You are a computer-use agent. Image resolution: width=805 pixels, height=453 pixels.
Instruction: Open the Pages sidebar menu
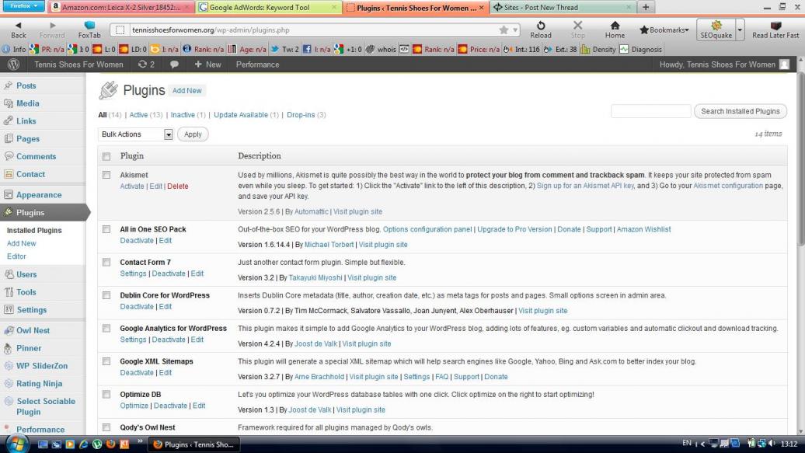click(28, 138)
